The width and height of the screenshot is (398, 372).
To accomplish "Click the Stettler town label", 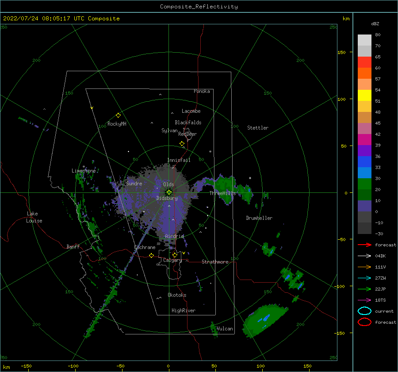I will pos(258,128).
